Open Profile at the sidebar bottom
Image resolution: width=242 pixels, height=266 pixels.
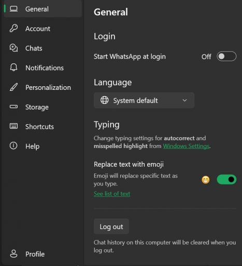tap(42, 254)
